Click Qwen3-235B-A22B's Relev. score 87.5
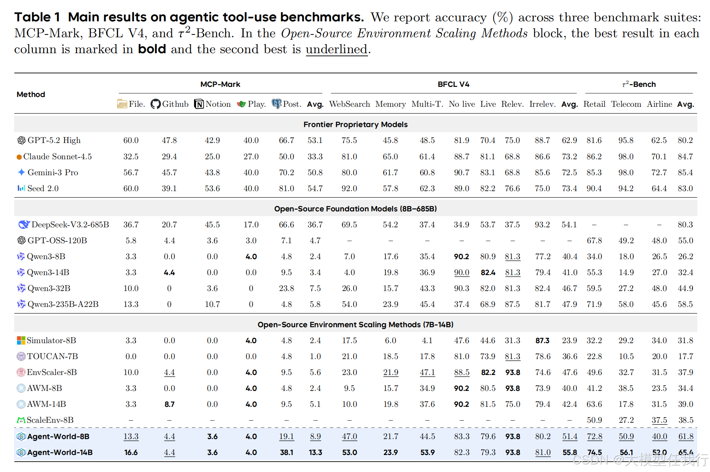Screen dimensions: 710x472 pos(512,304)
